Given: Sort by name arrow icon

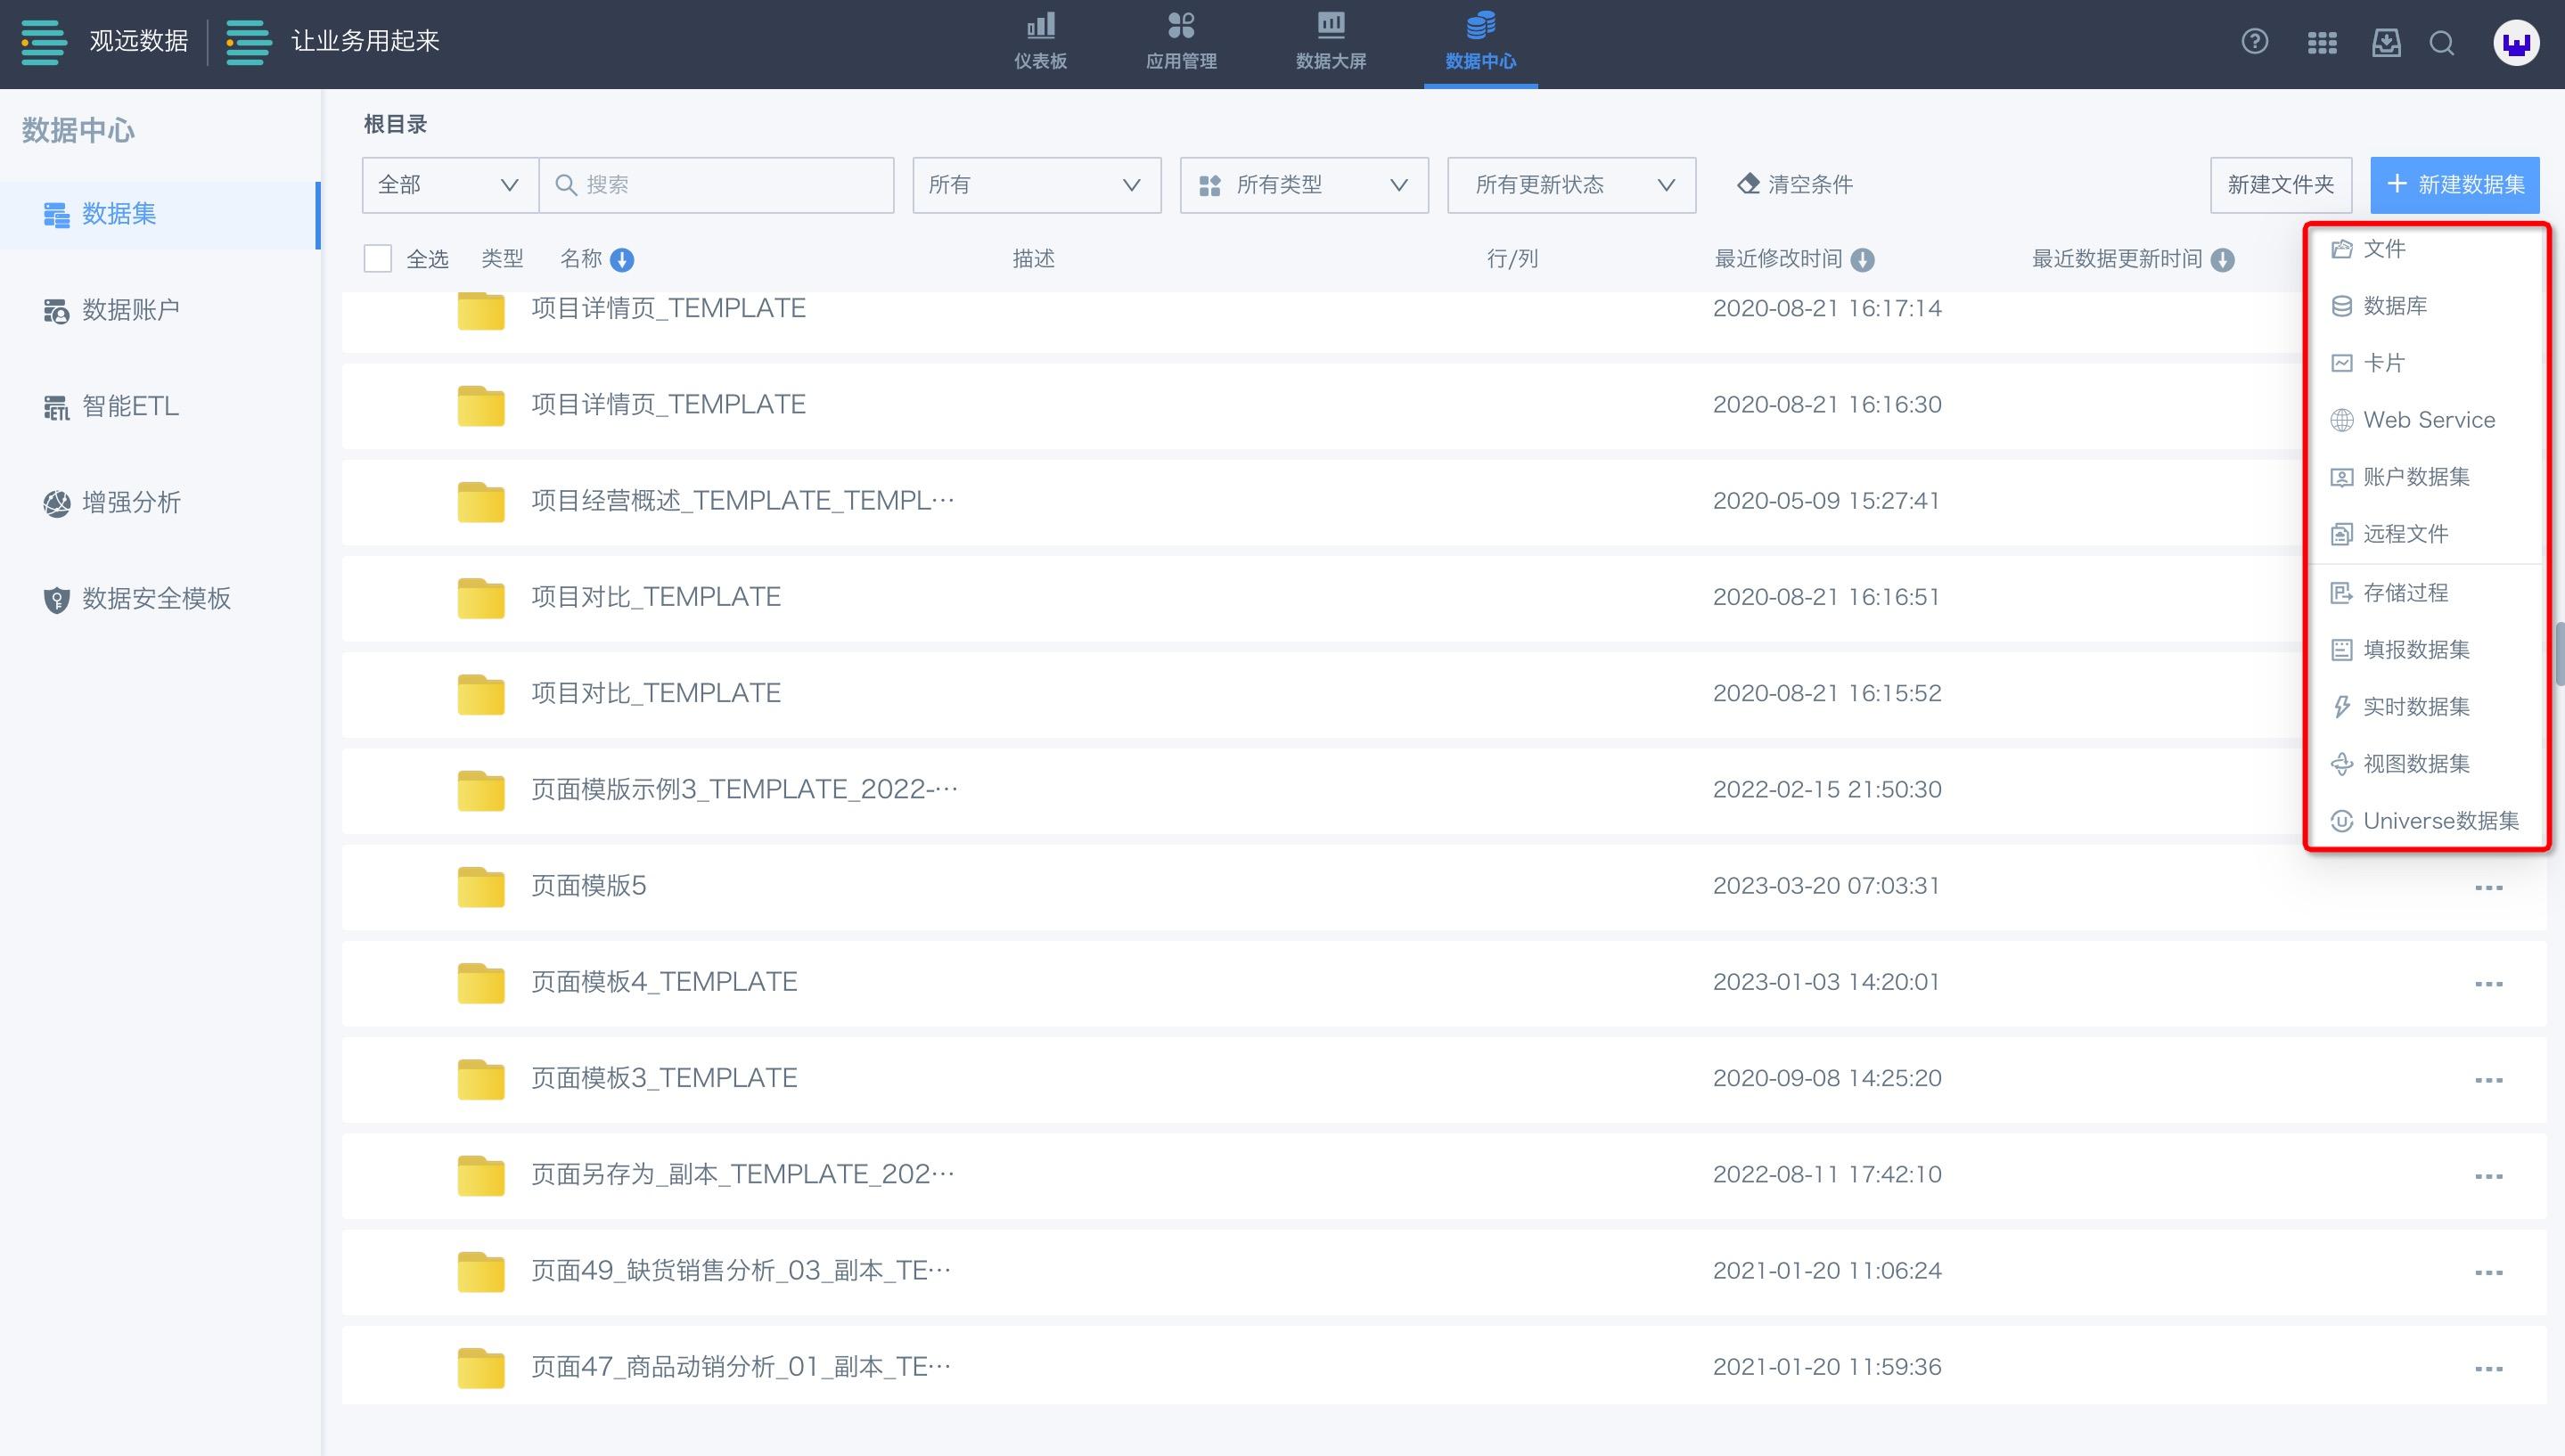Looking at the screenshot, I should 622,260.
